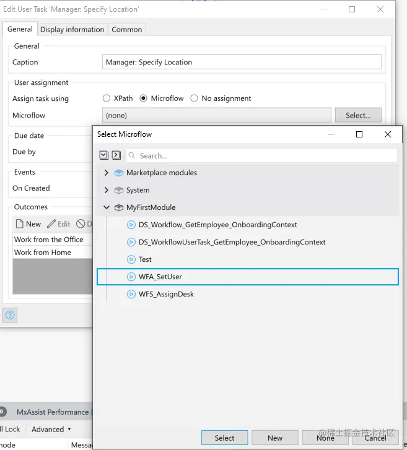Click the Marketplace modules folder icon
Screen dimensions: 407x450
pyautogui.click(x=119, y=173)
